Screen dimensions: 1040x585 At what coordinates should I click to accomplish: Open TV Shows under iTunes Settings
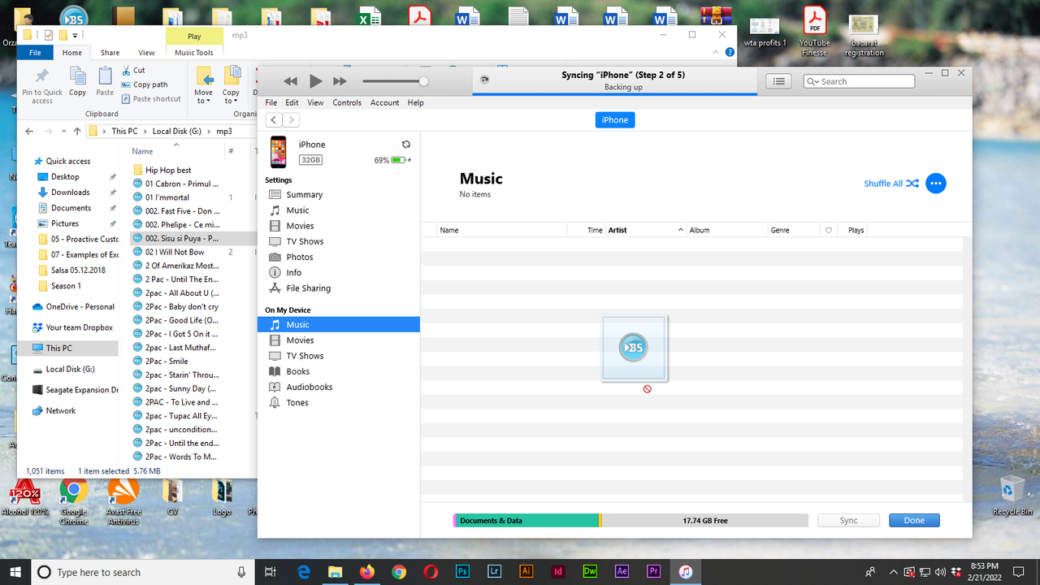click(305, 241)
